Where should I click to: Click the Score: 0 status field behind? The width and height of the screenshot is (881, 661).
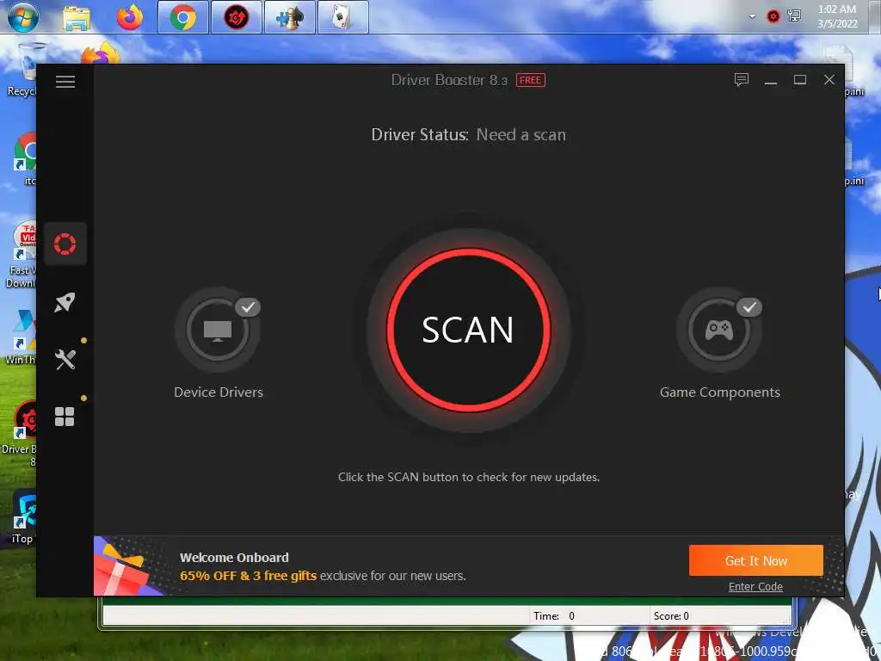(720, 616)
